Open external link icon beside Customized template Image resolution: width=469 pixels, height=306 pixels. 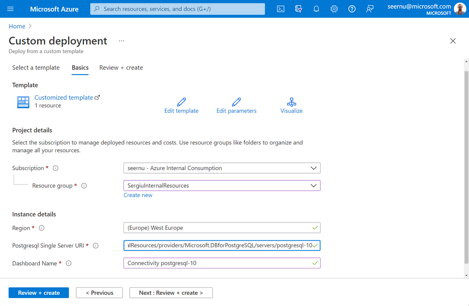coord(97,98)
